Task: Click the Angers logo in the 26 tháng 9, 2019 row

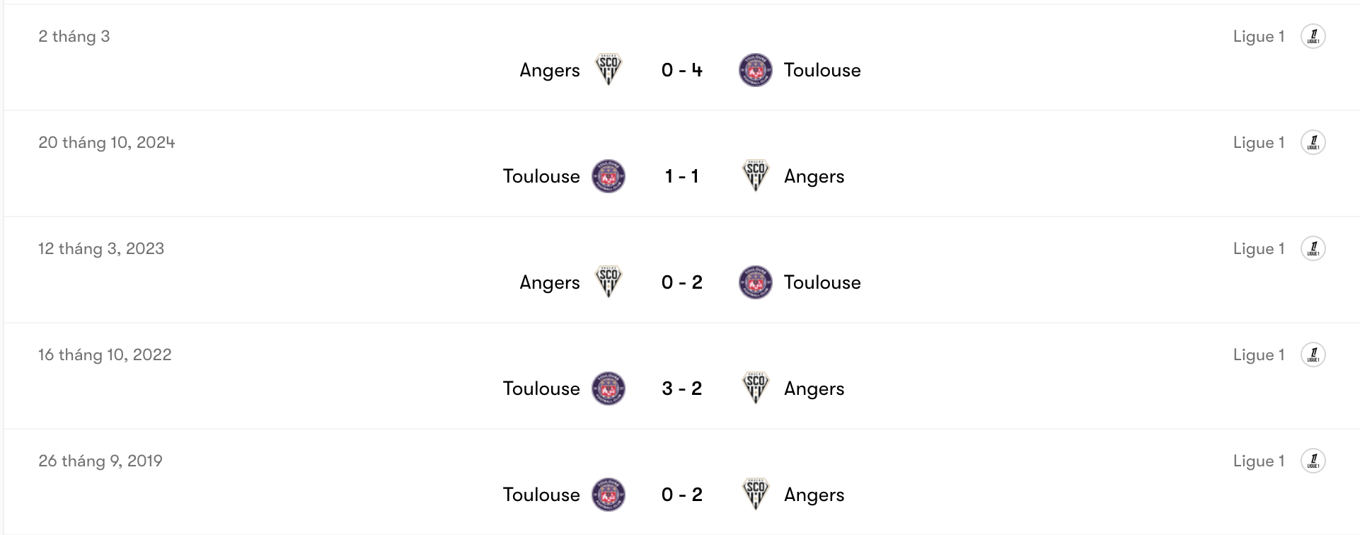Action: click(x=756, y=495)
